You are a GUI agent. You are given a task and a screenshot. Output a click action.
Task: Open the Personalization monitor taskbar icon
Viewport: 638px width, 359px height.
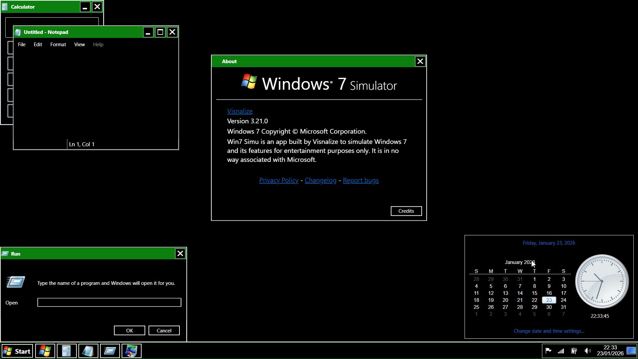131,351
